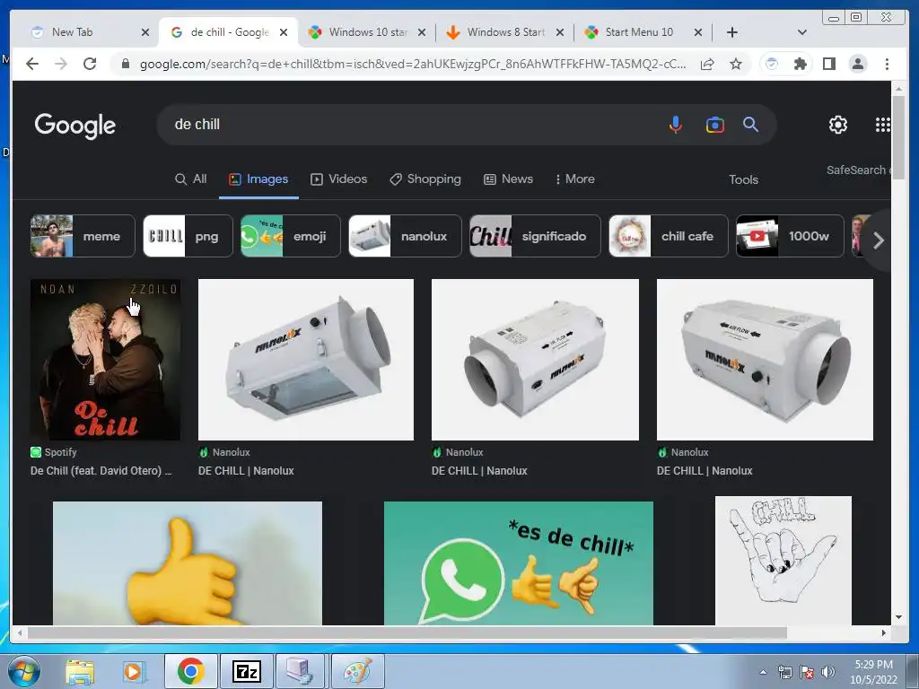Click the Action Center flag tray icon

click(x=807, y=673)
